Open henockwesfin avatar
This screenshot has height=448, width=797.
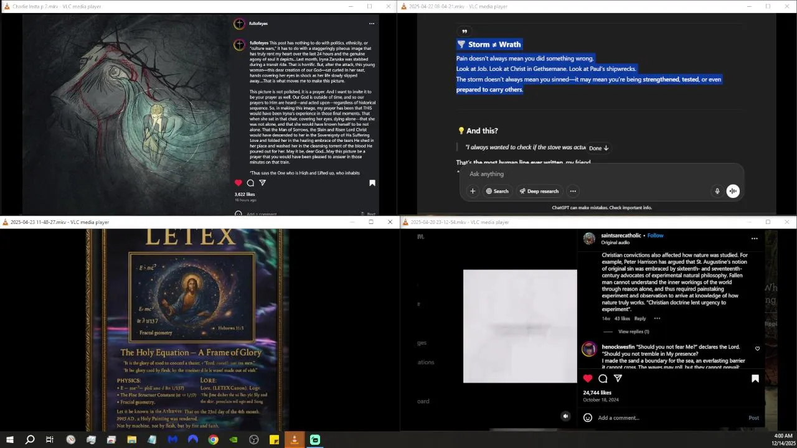pos(589,349)
